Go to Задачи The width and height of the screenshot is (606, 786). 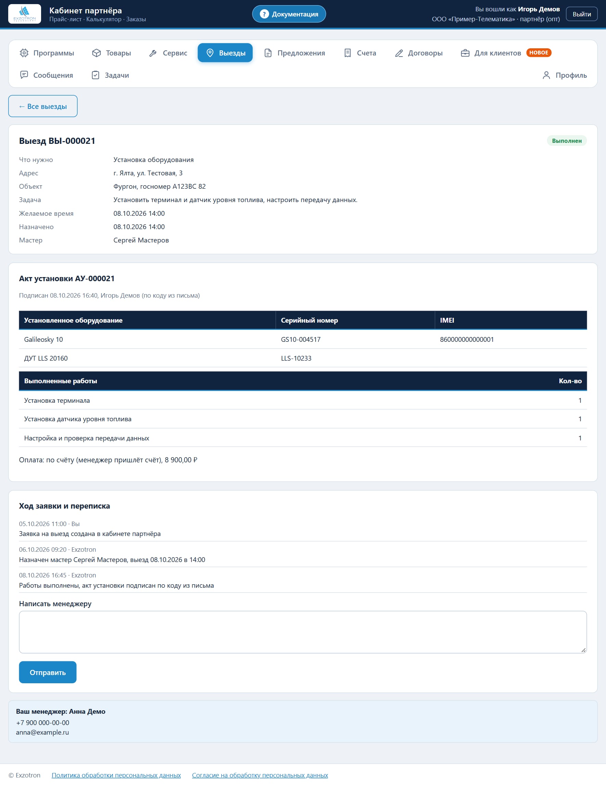coord(110,75)
